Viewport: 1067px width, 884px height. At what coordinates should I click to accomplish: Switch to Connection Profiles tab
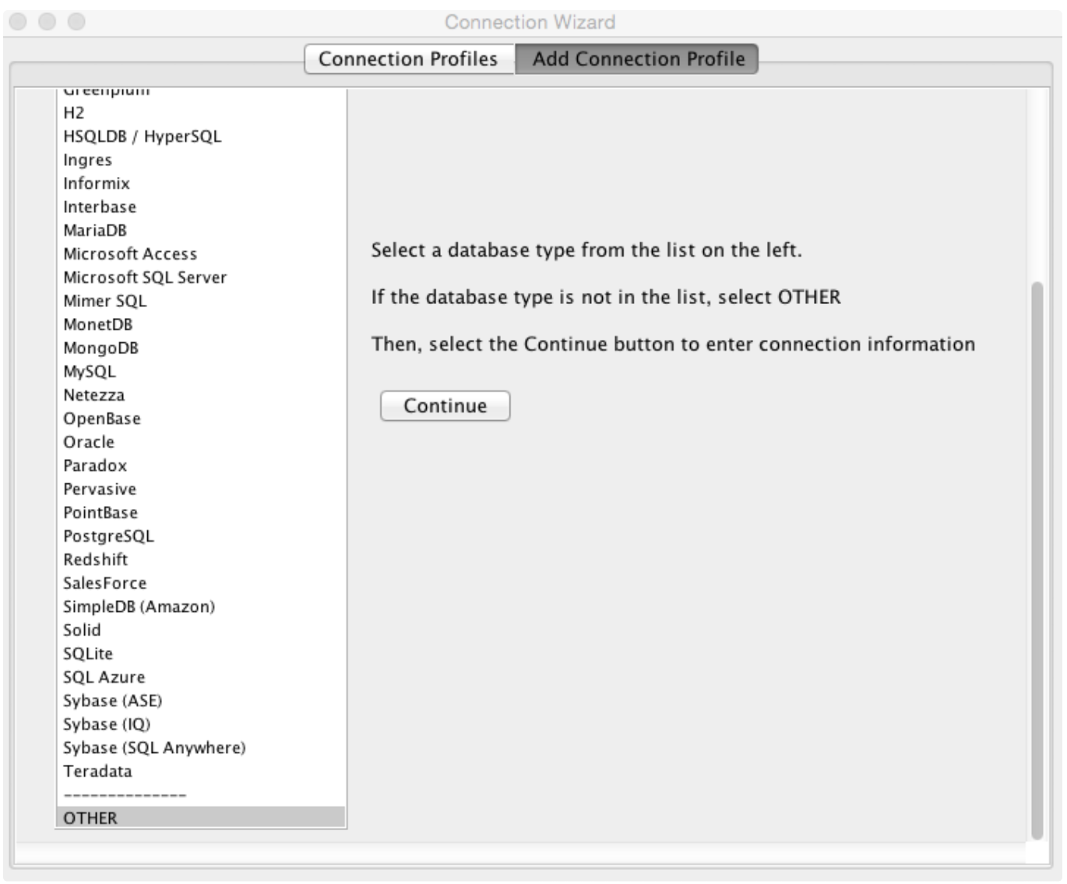(x=408, y=59)
